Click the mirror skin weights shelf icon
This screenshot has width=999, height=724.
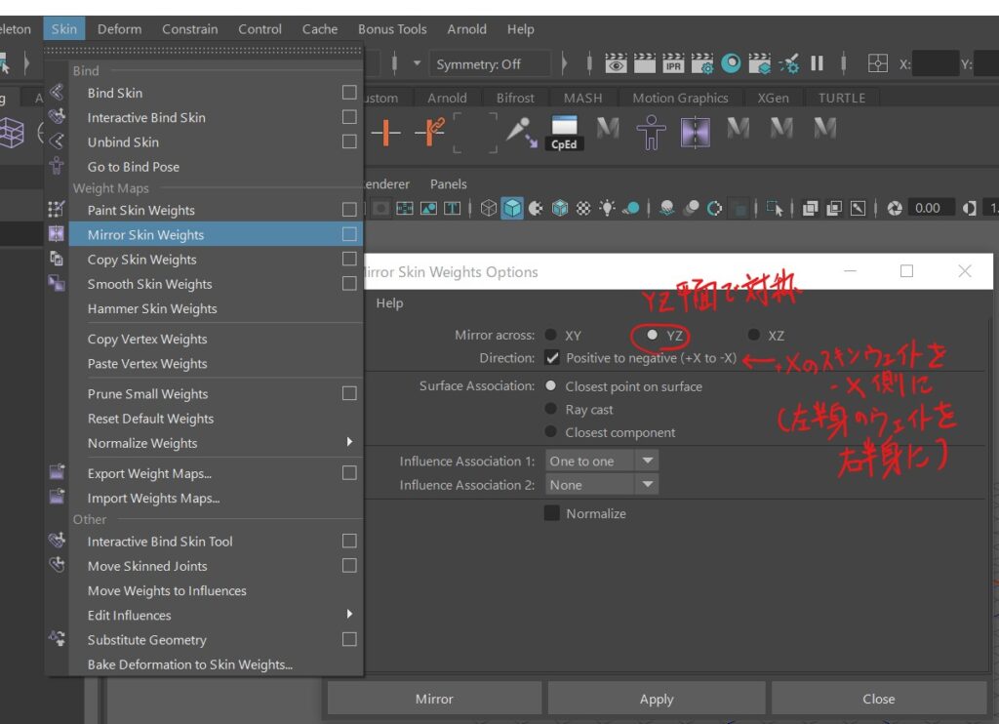click(695, 133)
